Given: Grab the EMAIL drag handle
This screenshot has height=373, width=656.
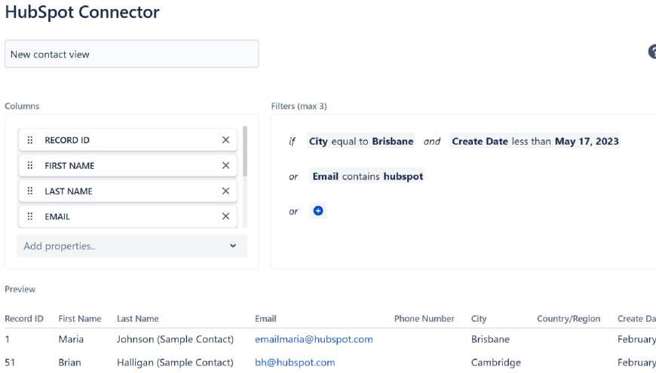Looking at the screenshot, I should click(x=30, y=216).
